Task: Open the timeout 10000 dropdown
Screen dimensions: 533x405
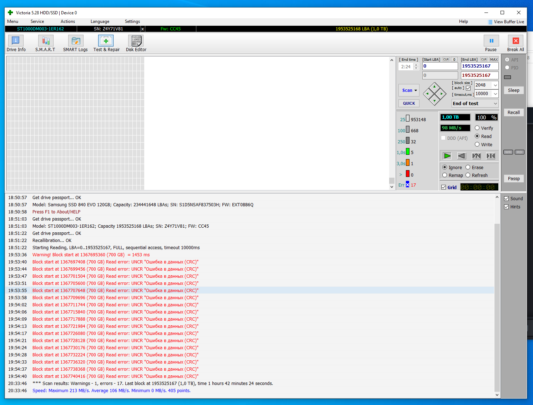Action: 495,94
